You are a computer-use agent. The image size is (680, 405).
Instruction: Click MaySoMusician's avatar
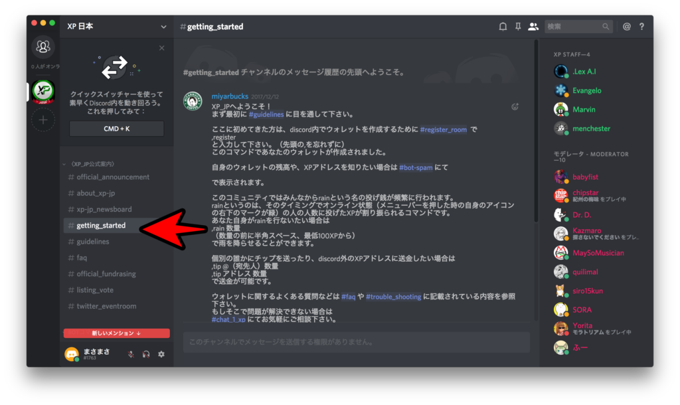(560, 253)
